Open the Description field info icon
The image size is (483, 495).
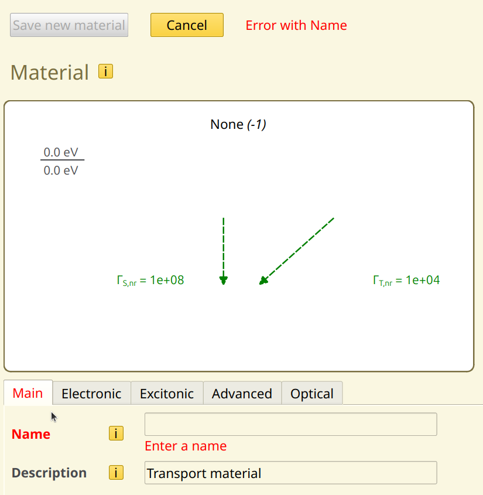pyautogui.click(x=116, y=473)
